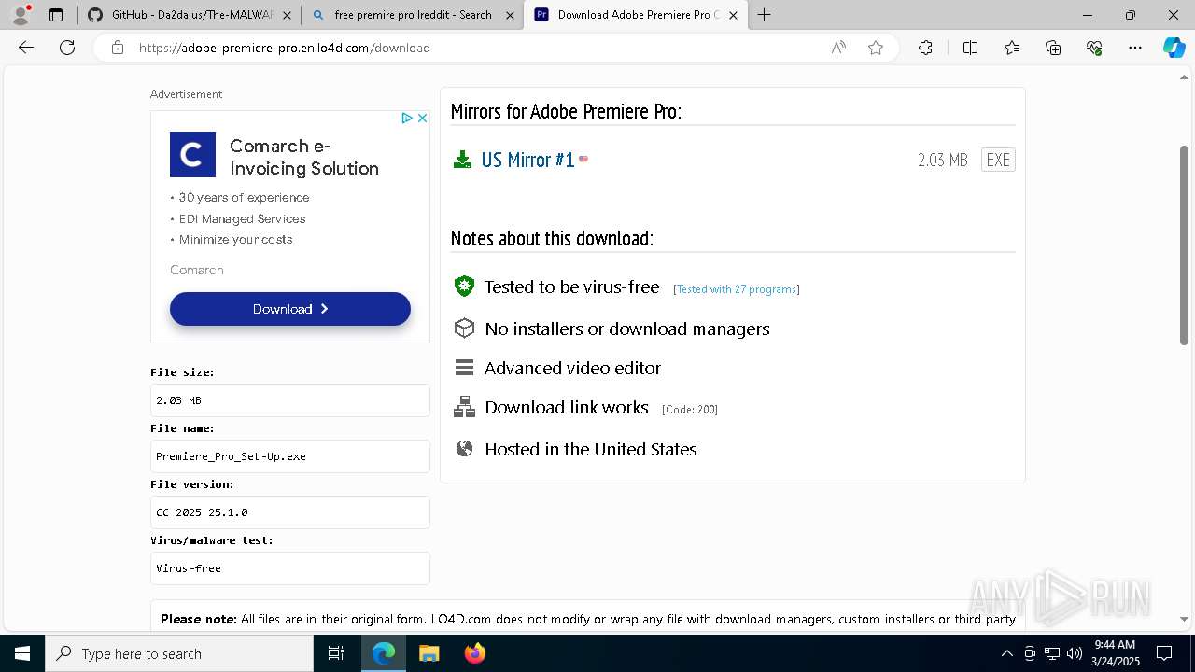Click the address bar URL
The width and height of the screenshot is (1195, 672).
tap(285, 48)
